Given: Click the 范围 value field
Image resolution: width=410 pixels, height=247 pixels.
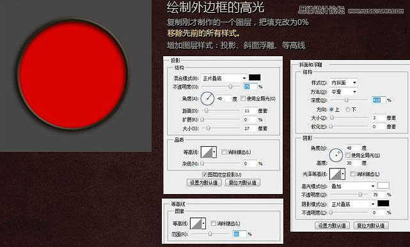Looking at the screenshot, I should [239, 234].
